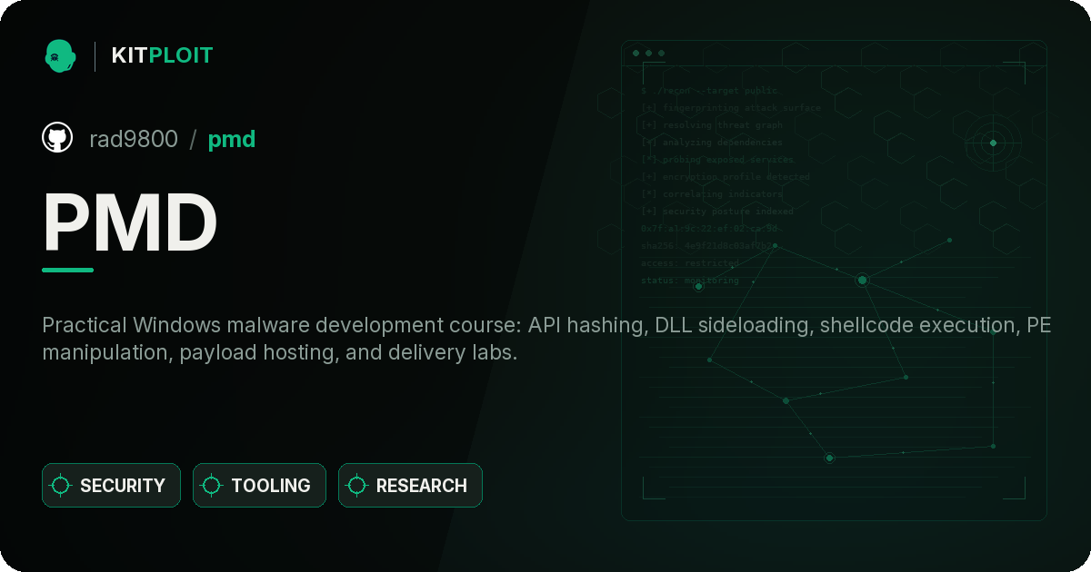Click the 'fingerprinting attack surface' terminal line
Image resolution: width=1091 pixels, height=572 pixels.
[731, 108]
